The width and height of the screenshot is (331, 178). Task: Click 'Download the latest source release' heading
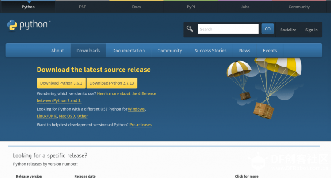pyautogui.click(x=94, y=70)
